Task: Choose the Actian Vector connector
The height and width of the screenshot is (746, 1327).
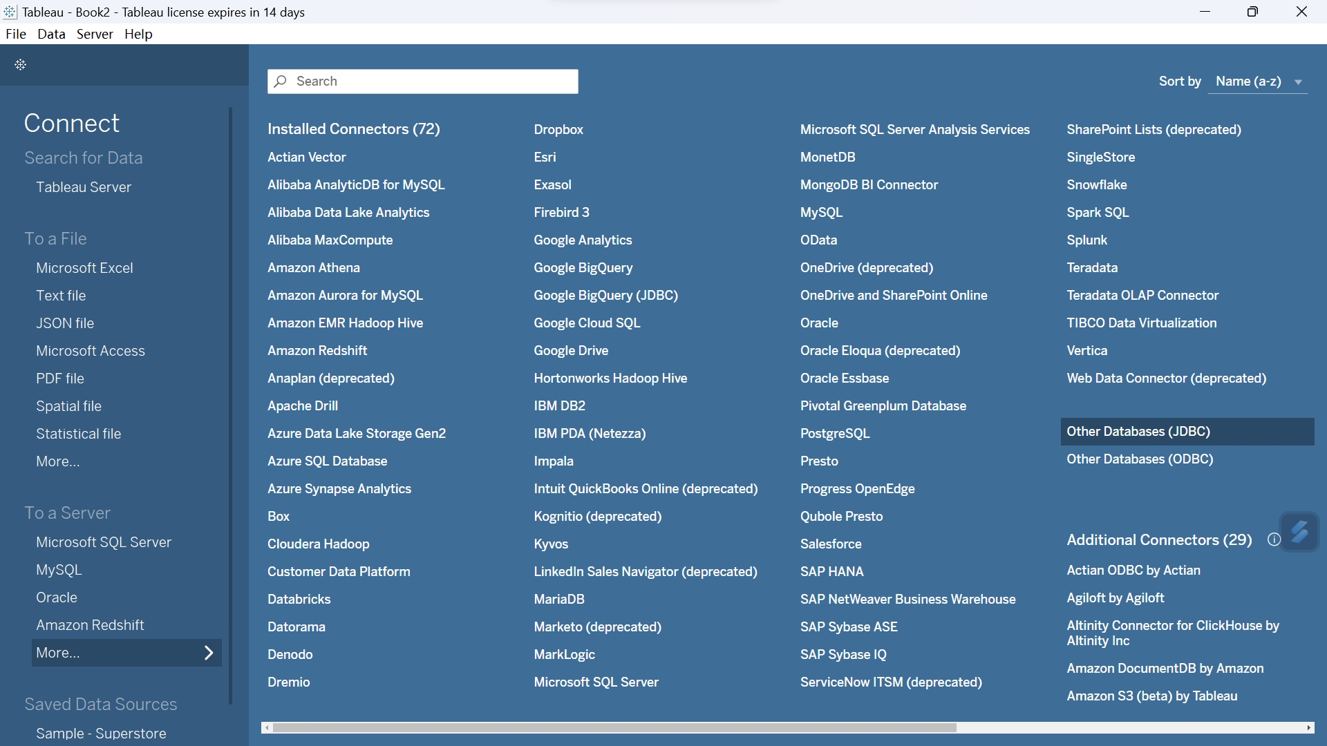Action: tap(307, 157)
